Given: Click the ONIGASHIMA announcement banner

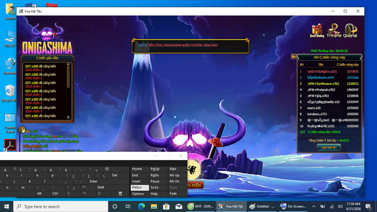Looking at the screenshot, I should [190, 46].
